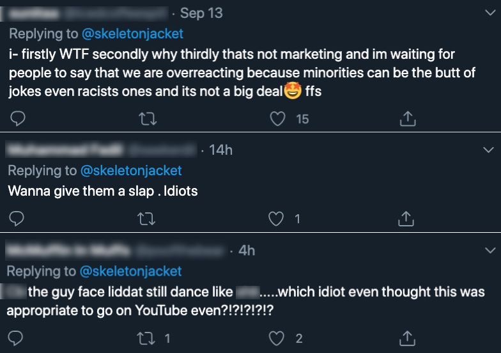Share the 4h tweet about YouTube
The height and width of the screenshot is (353, 501).
[408, 338]
